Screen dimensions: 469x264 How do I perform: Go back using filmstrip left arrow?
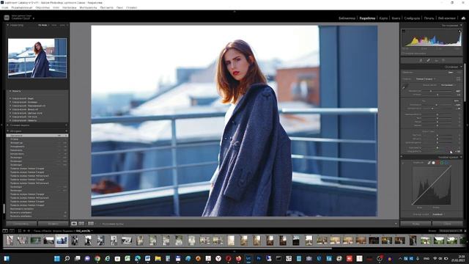(x=24, y=231)
